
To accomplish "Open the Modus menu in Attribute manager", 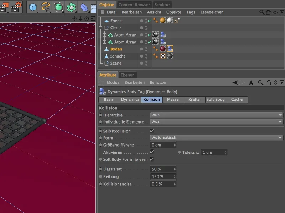I will point(113,82).
